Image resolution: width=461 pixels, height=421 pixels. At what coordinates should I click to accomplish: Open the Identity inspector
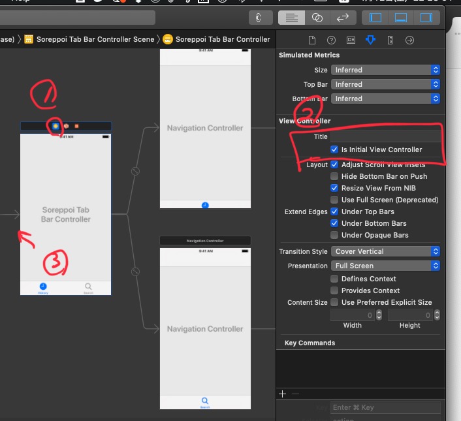tap(351, 40)
